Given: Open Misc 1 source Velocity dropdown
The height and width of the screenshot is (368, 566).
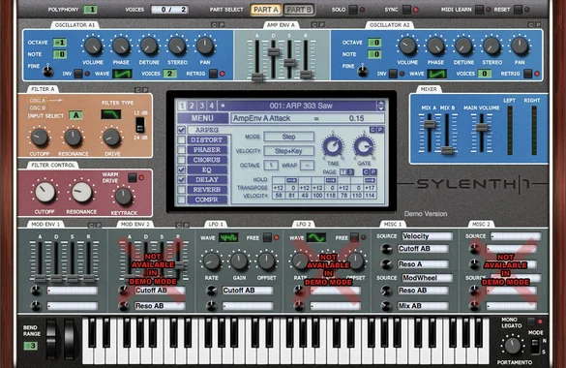Looking at the screenshot, I should point(427,236).
